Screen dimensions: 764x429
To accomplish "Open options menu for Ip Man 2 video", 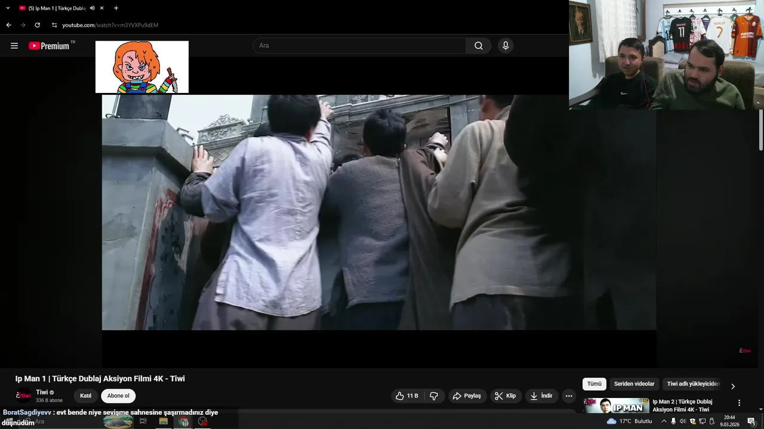I will [739, 403].
